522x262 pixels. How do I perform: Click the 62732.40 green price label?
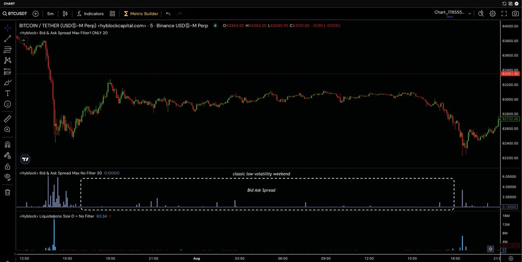pyautogui.click(x=510, y=119)
